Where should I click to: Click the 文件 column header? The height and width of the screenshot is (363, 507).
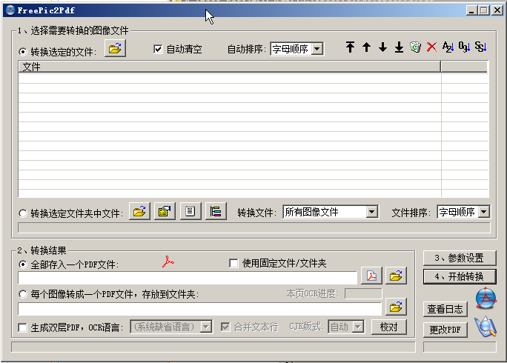[230, 67]
